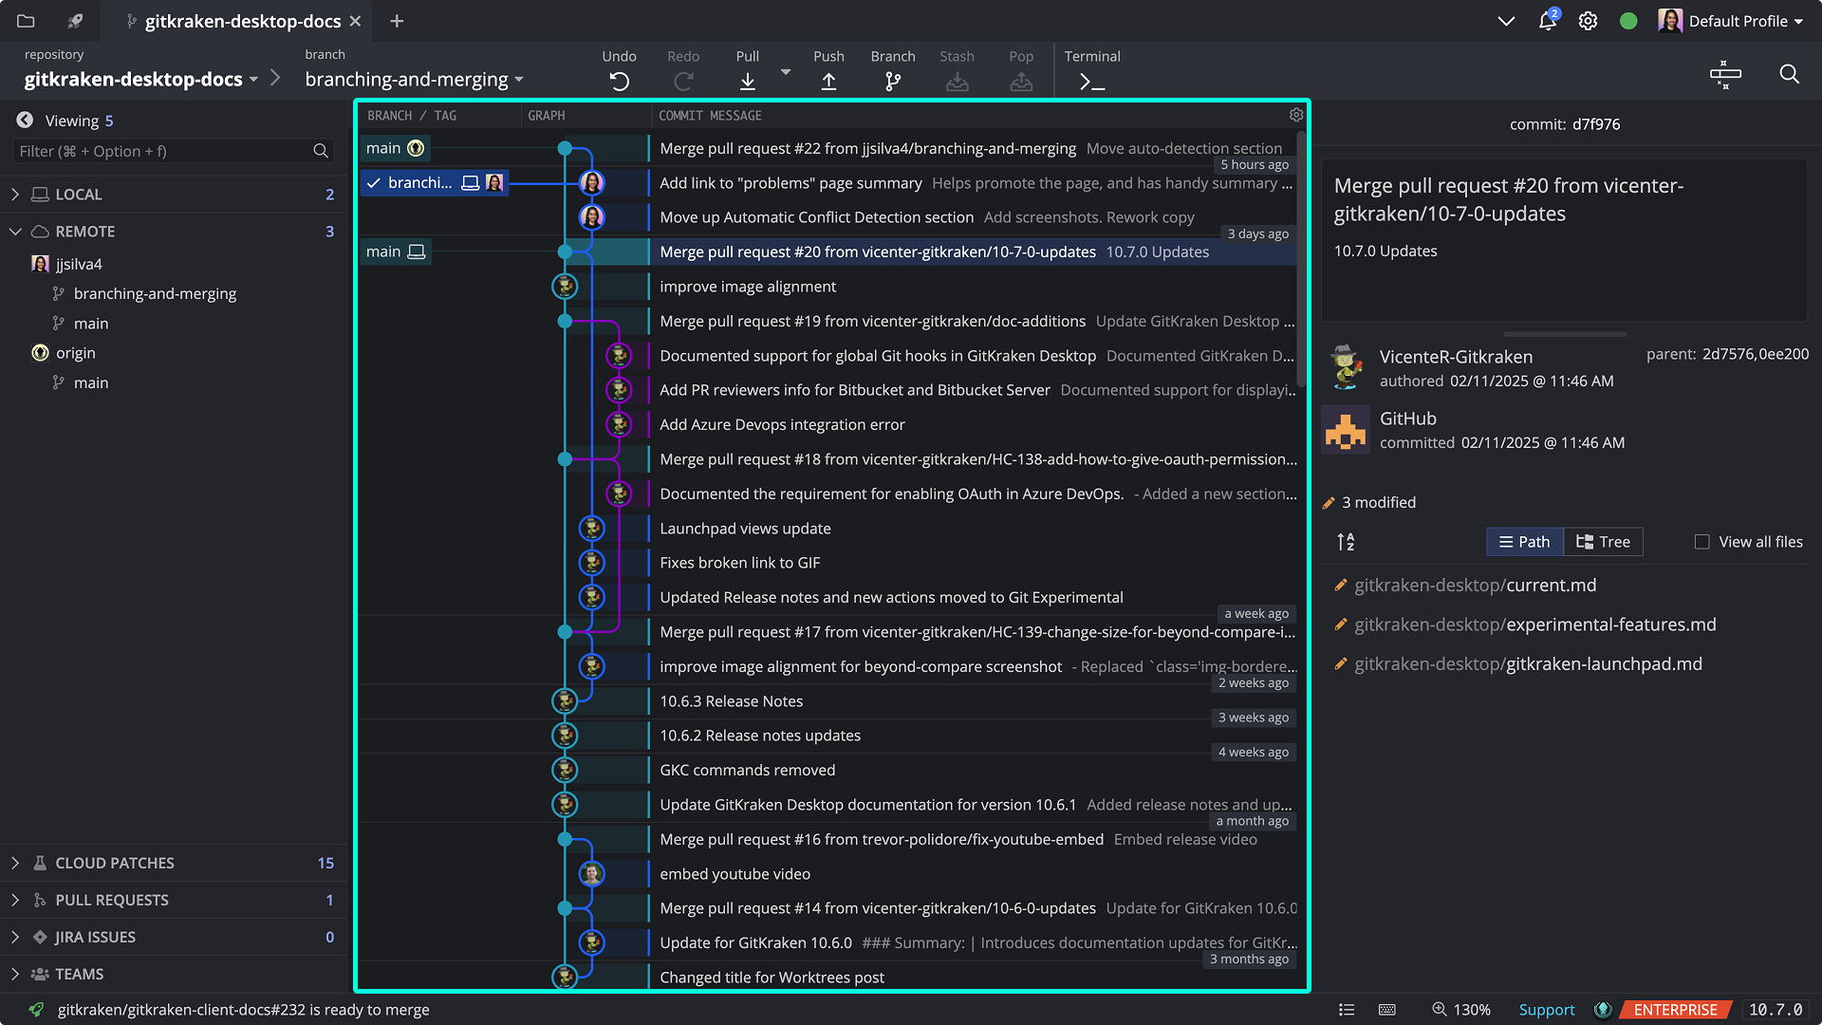Toggle the file sort order icon

click(1345, 541)
